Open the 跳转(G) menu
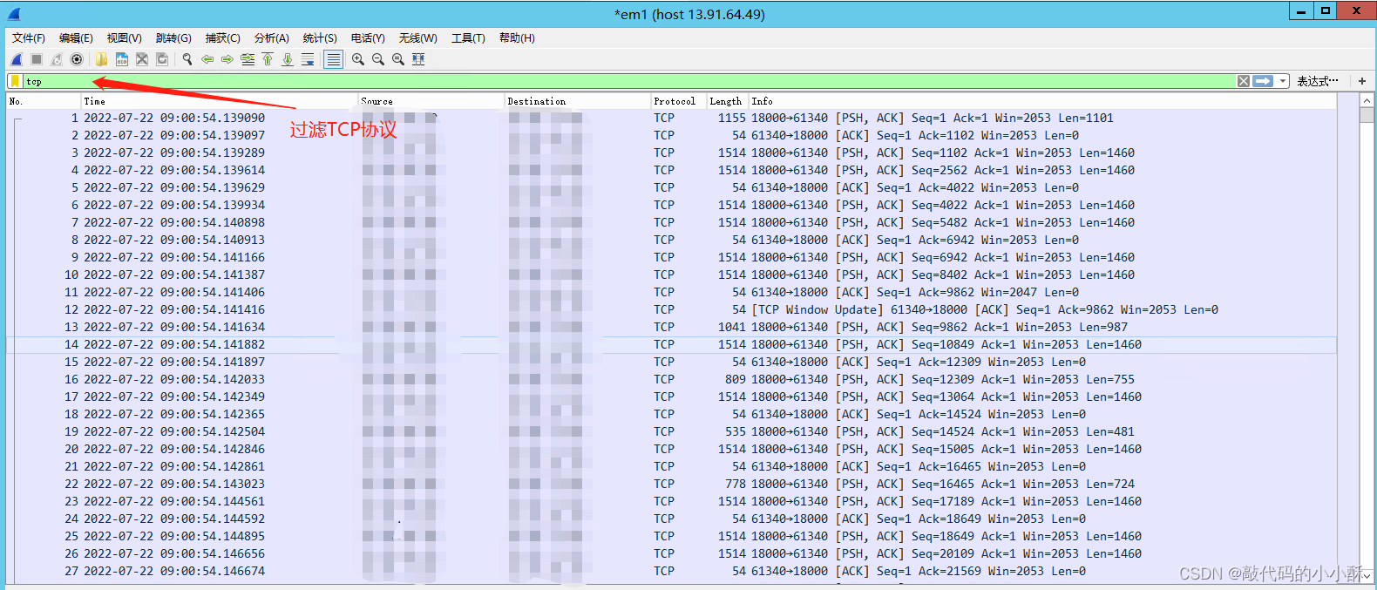Screen dimensions: 1377x590 173,38
